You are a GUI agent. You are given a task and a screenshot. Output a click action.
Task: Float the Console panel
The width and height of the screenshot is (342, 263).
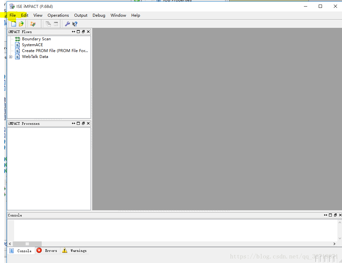[x=335, y=215]
